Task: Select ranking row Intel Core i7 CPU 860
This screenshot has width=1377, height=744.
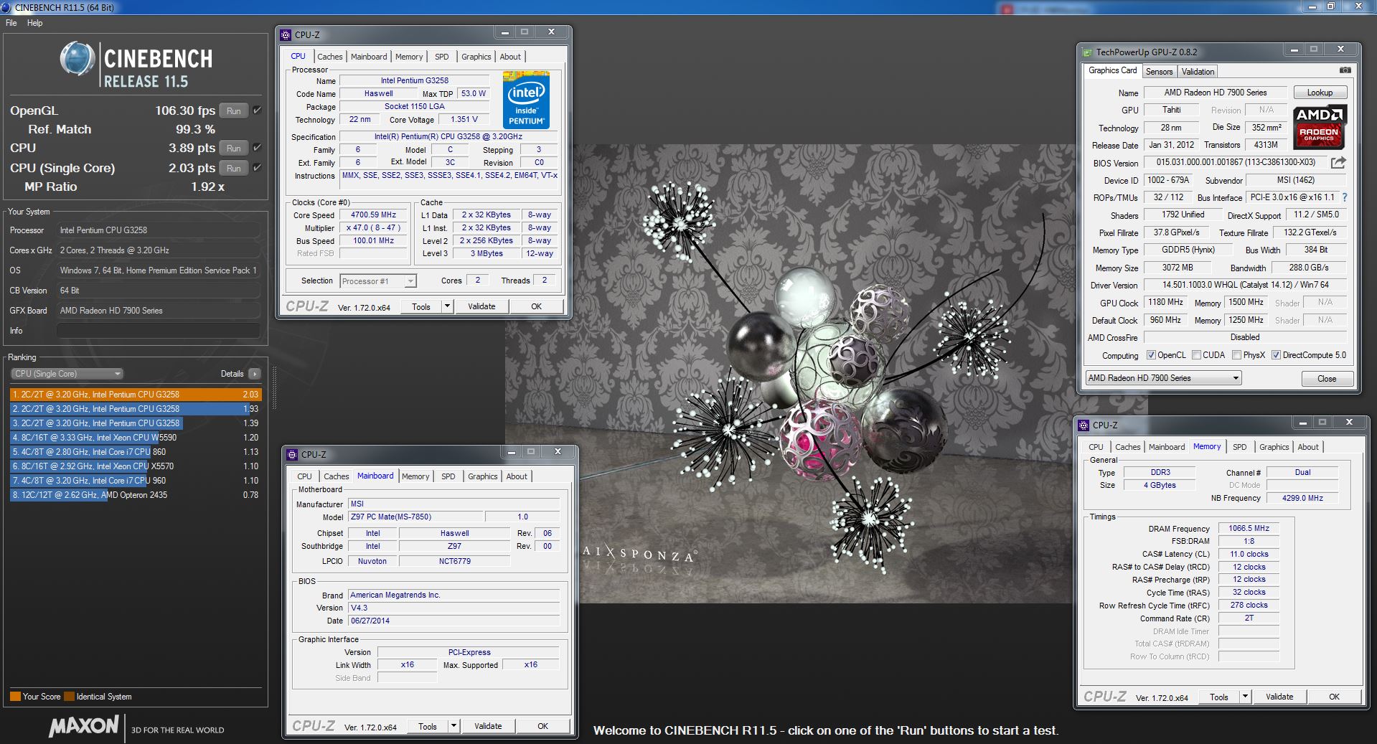Action: 136,452
